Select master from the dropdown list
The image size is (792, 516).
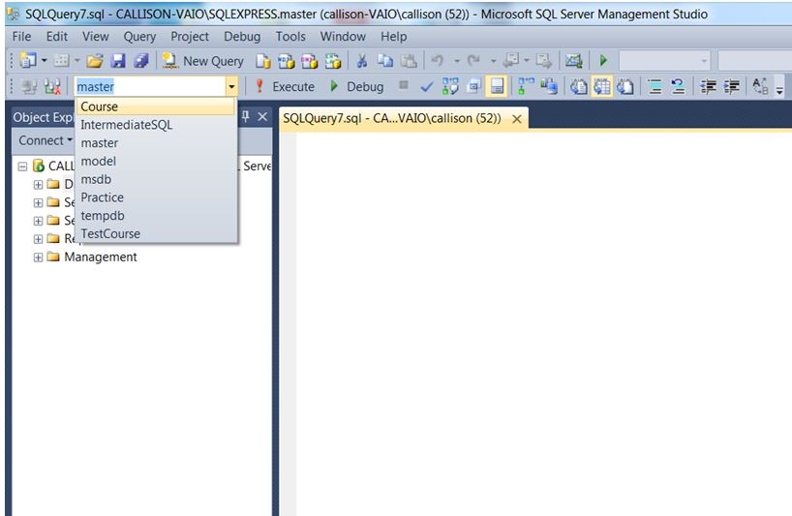[156, 143]
